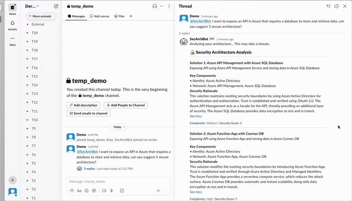The width and height of the screenshot is (352, 201).
Task: Open the send options dropdown arrow
Action: pyautogui.click(x=166, y=191)
